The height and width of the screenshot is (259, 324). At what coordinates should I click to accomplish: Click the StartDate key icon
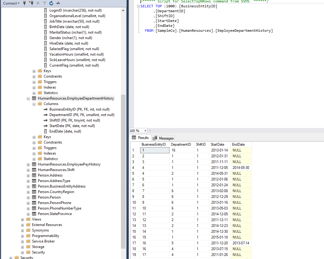pos(46,126)
